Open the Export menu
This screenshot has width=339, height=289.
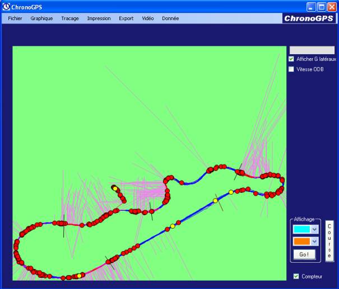[x=126, y=18]
